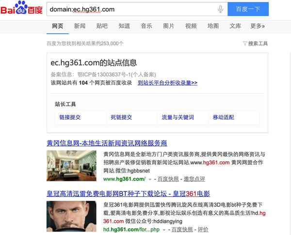Activate the voice search microphone icon
Screen dimensions: 291x235
(x=220, y=9)
